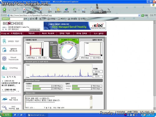
Task: Click the Chatting person-at-desk icon
Action: pos(4,68)
